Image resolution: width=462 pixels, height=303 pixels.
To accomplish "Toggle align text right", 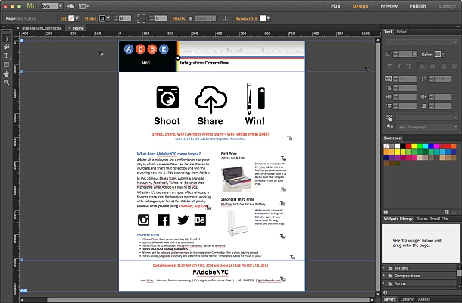I will coord(443,67).
